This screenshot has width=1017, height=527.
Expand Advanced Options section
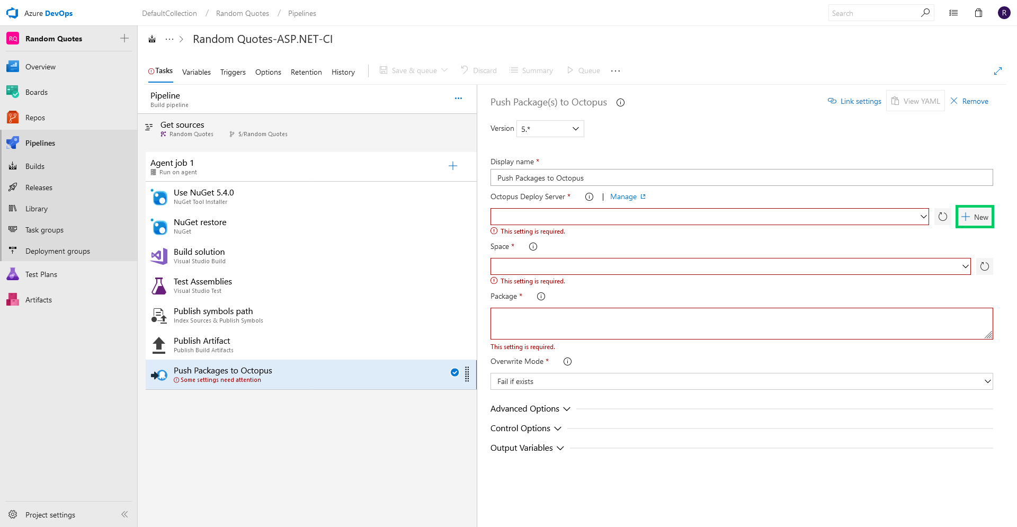pyautogui.click(x=530, y=409)
